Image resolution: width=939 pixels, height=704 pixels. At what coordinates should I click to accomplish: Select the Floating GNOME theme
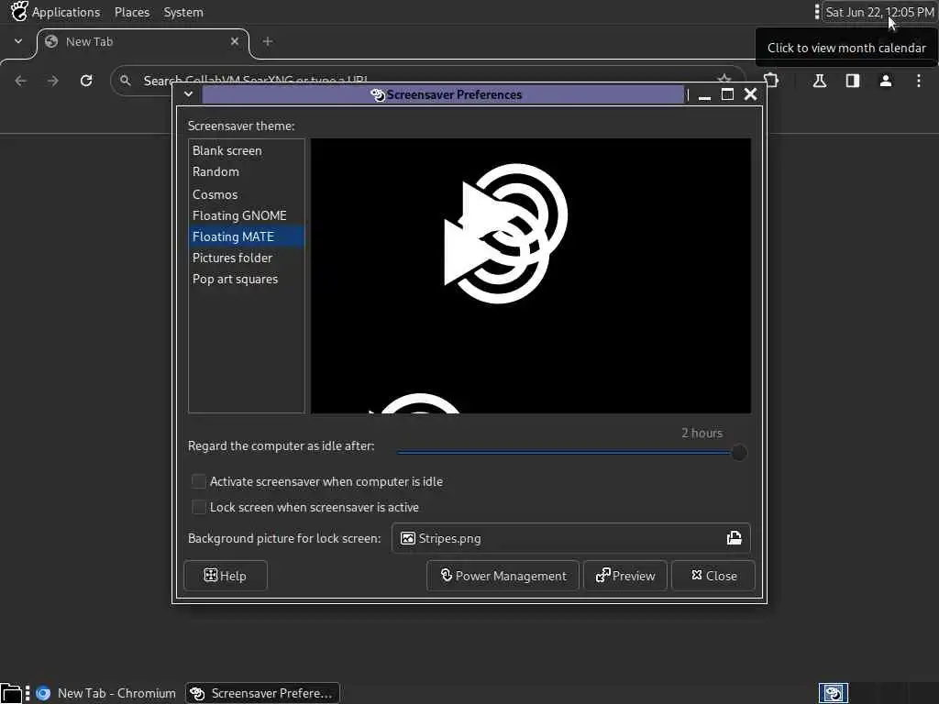click(x=246, y=215)
